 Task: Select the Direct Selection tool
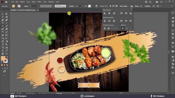point(7,14)
